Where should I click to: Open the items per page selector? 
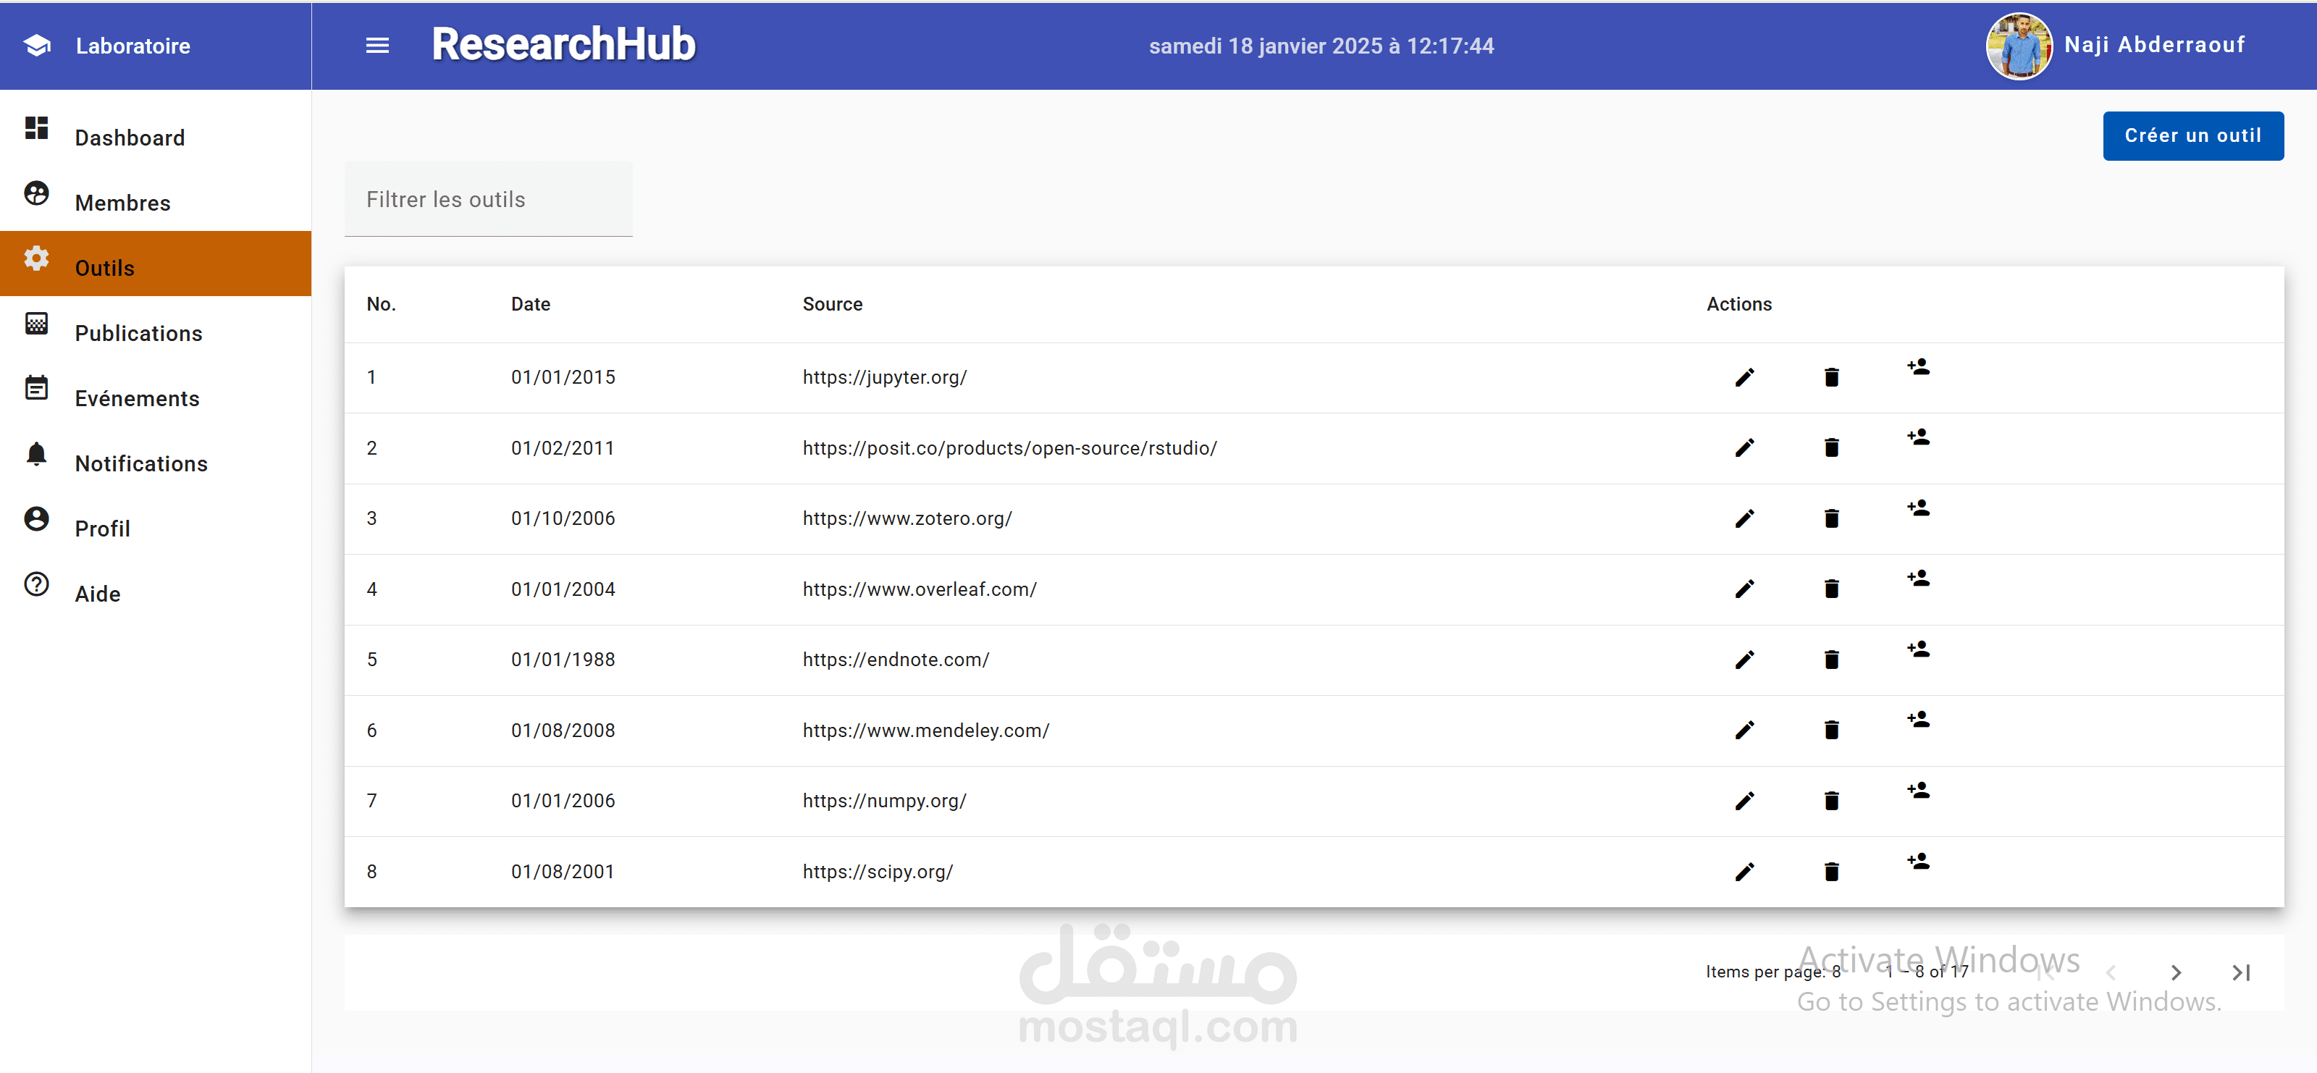[x=1835, y=972]
